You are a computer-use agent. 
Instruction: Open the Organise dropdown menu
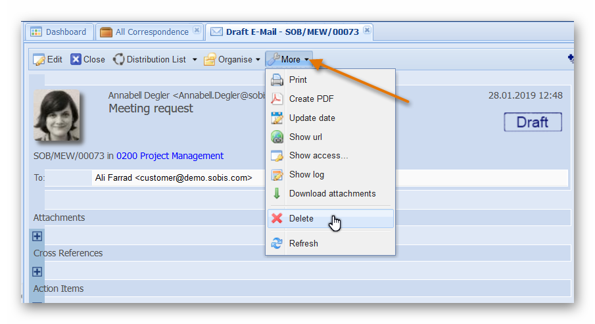[x=231, y=59]
